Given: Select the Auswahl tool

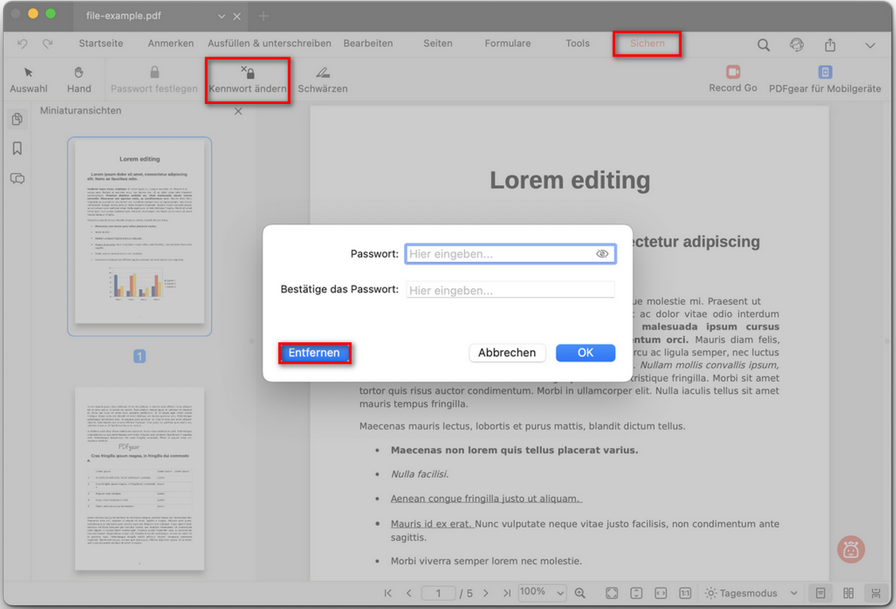Looking at the screenshot, I should click(29, 79).
